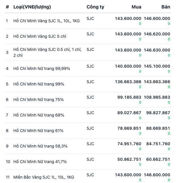Click the sell price 146.620.000
The height and width of the screenshot is (183, 176).
pyautogui.click(x=157, y=34)
